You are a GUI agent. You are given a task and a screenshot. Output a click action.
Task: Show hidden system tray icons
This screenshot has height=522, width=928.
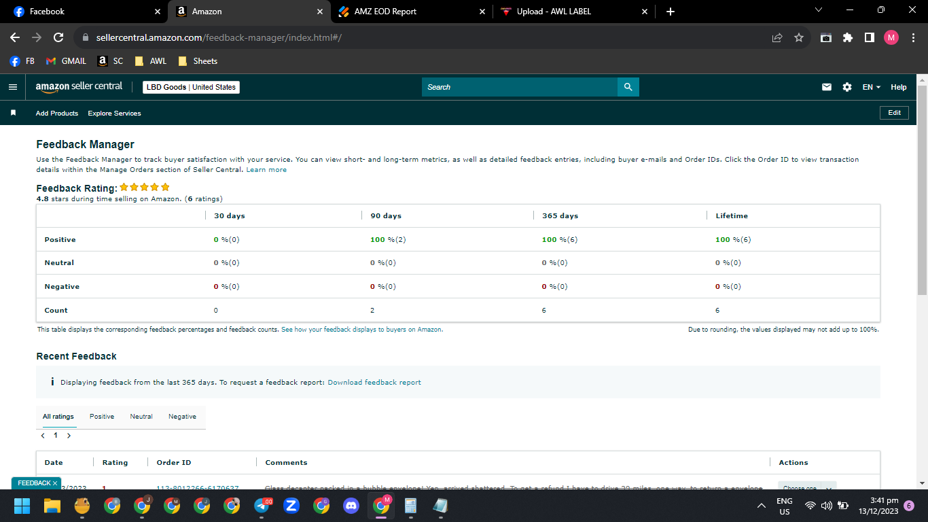click(x=762, y=506)
